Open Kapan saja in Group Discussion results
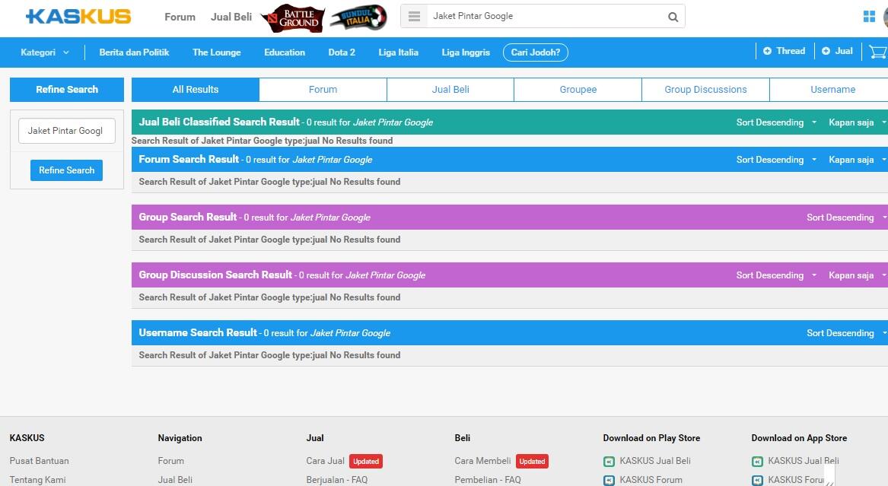This screenshot has height=486, width=888. (x=858, y=275)
